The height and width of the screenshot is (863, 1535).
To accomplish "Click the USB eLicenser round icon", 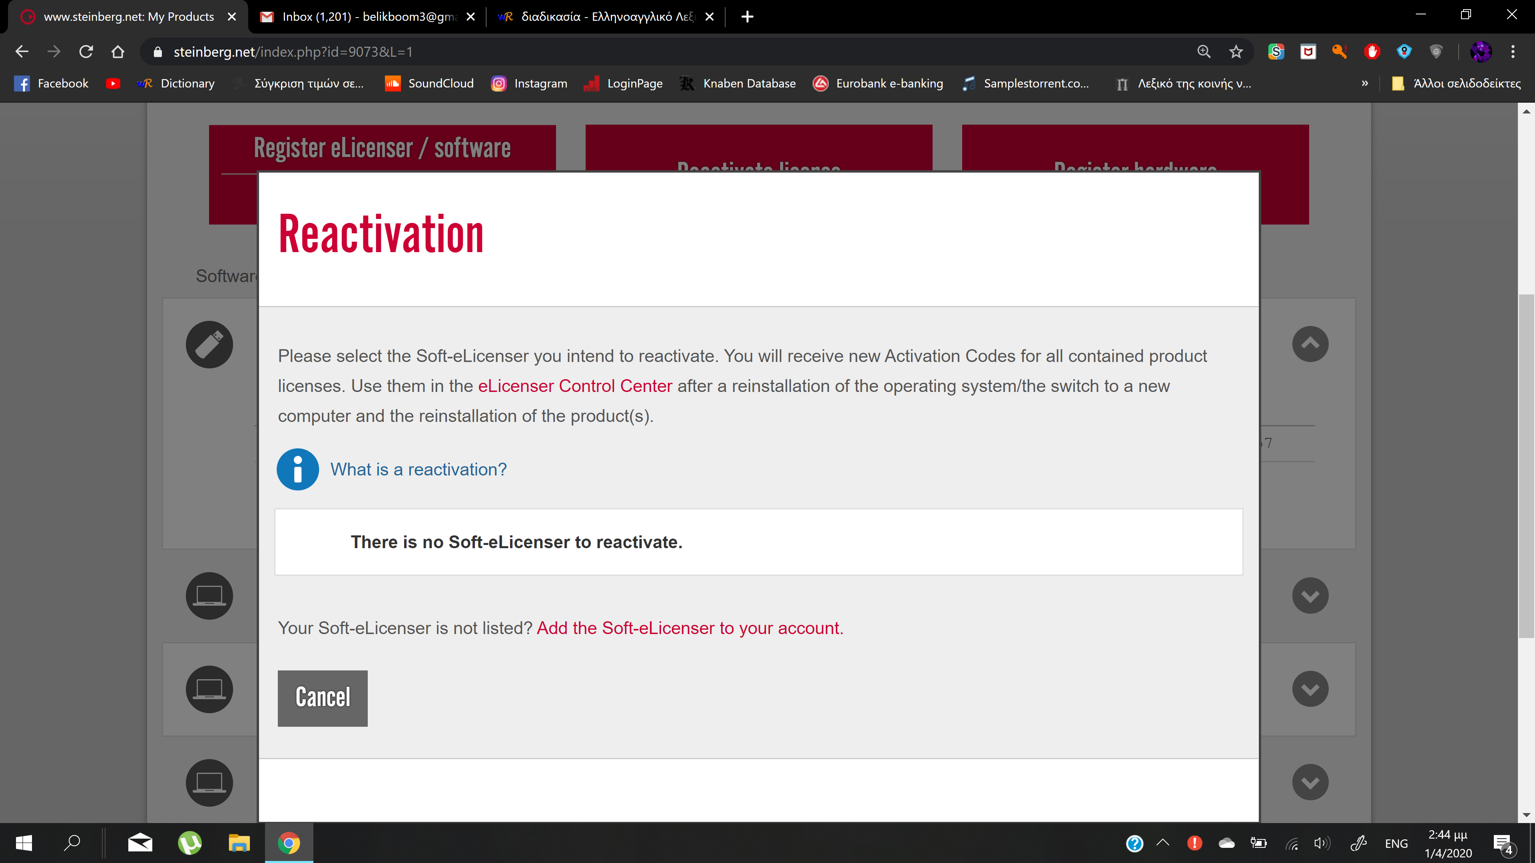I will point(209,344).
